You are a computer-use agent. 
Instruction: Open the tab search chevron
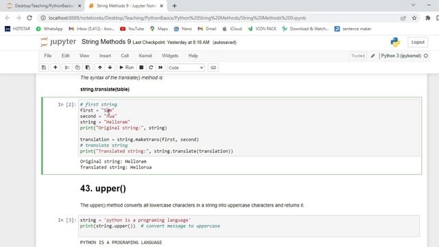413,5
